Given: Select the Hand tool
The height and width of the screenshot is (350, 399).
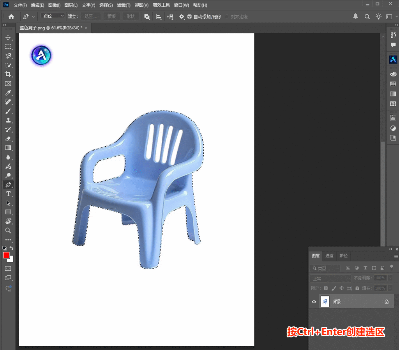Looking at the screenshot, I should click(8, 221).
